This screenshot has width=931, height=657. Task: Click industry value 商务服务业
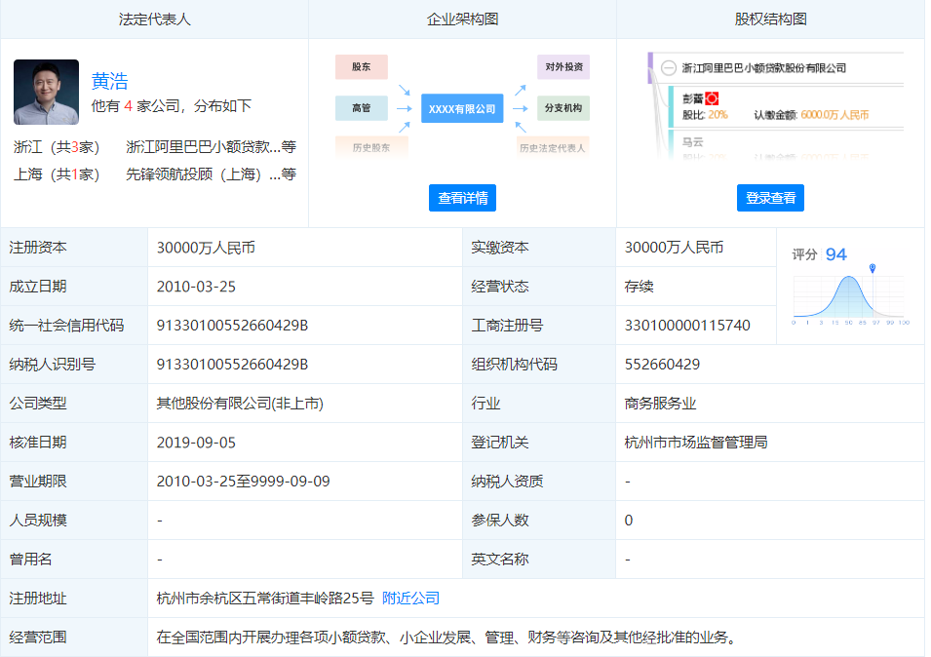[660, 404]
